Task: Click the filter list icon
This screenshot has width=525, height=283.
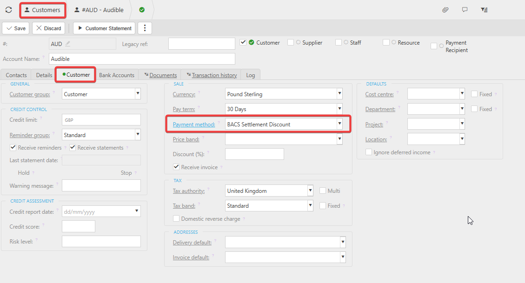Action: coord(484,10)
